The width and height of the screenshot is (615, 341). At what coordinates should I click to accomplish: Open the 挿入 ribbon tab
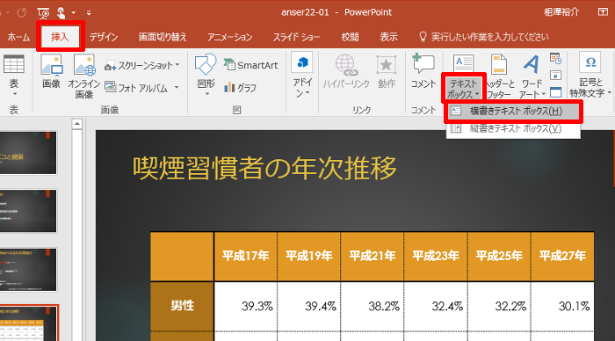click(60, 37)
